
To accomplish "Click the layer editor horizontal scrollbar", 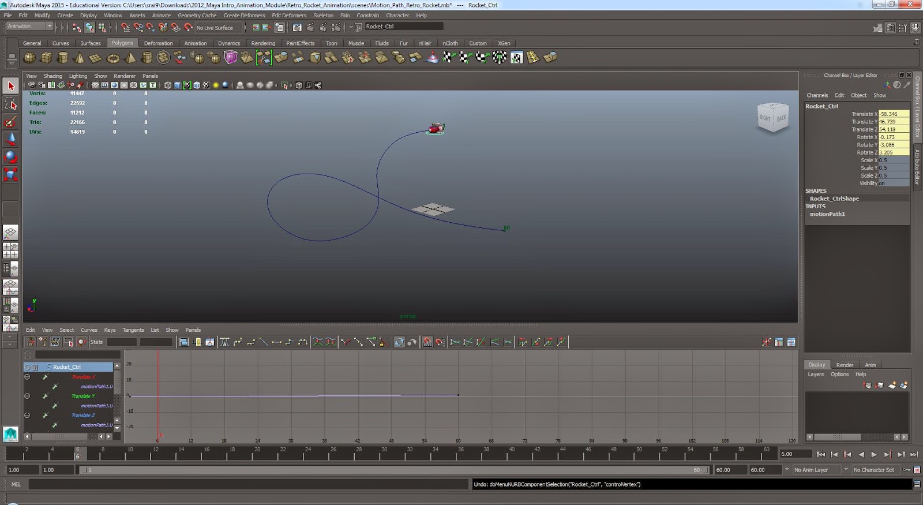I will [838, 437].
